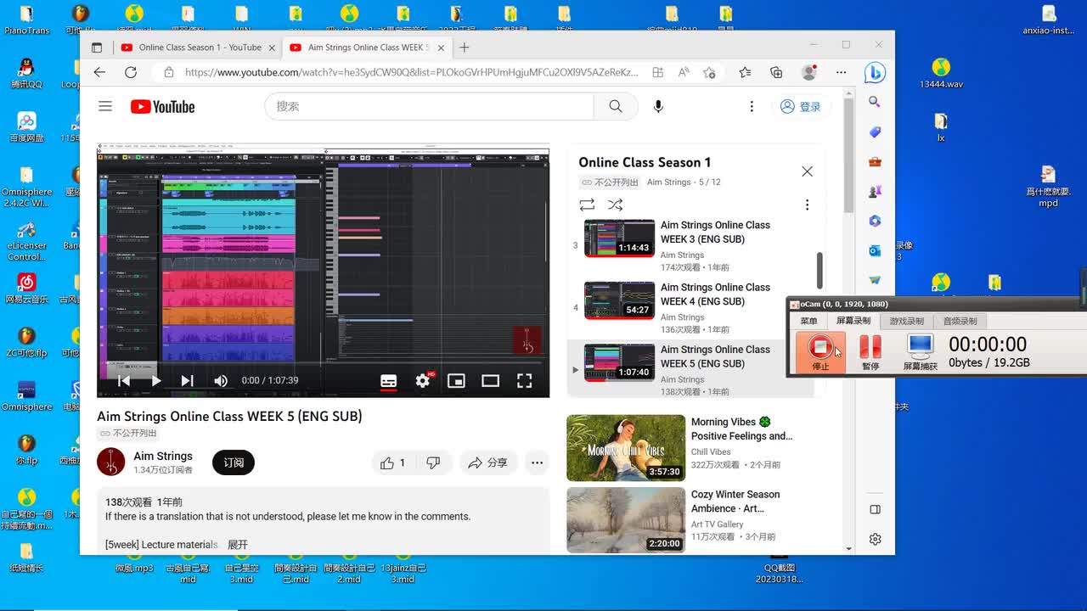Stop recording with oCam 停止 button

(x=820, y=352)
